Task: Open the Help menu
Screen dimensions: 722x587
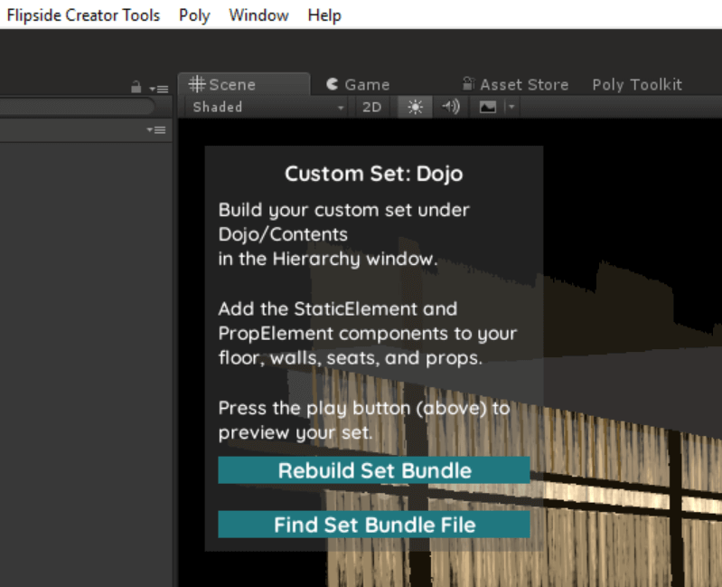Action: [x=324, y=15]
